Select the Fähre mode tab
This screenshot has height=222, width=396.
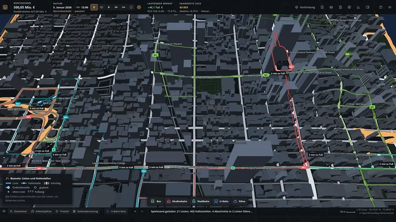click(x=239, y=201)
